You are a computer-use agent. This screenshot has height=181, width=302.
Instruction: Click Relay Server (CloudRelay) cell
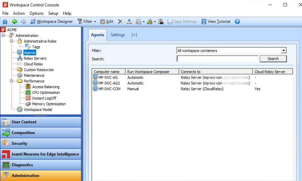(x=202, y=89)
